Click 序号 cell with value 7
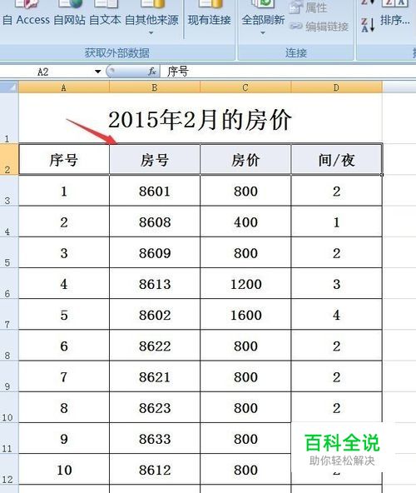 pos(64,376)
